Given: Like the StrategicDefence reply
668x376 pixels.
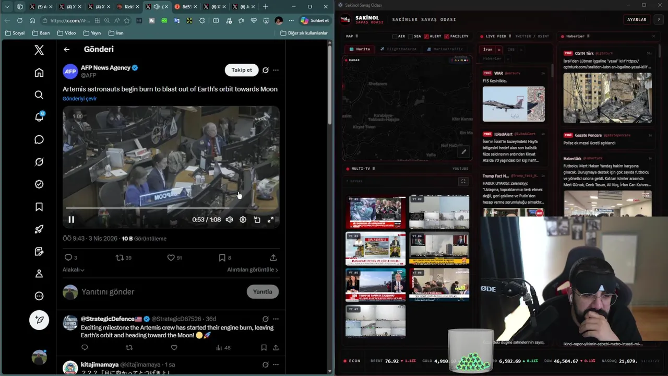Looking at the screenshot, I should [174, 347].
